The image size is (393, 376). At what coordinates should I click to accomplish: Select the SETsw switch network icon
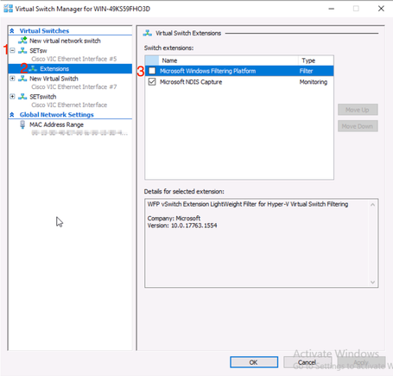click(22, 51)
